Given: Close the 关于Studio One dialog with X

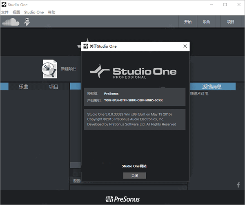Looking at the screenshot, I should [185, 46].
